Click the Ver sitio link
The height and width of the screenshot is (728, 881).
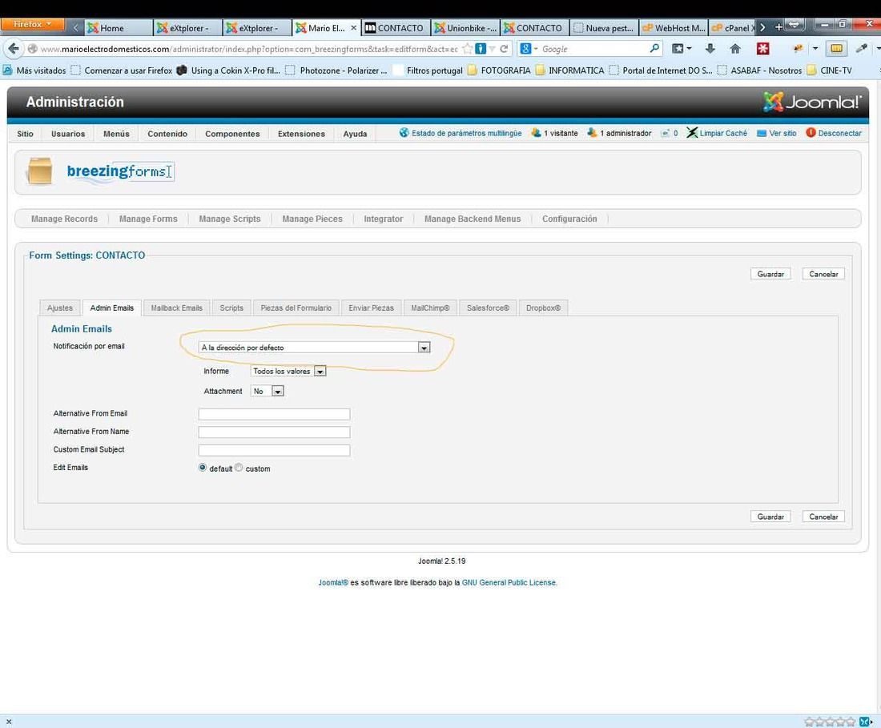click(777, 133)
